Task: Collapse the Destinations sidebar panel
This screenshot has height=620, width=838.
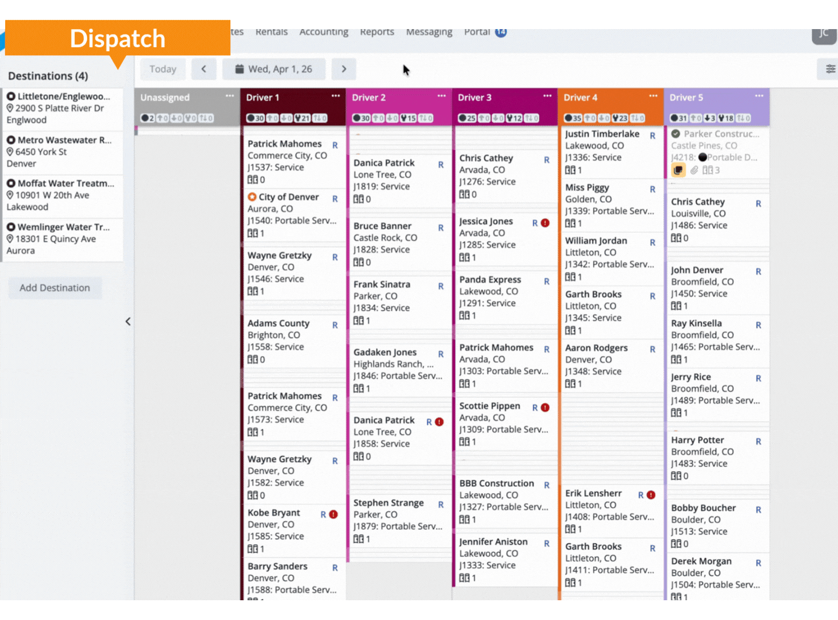Action: point(128,322)
